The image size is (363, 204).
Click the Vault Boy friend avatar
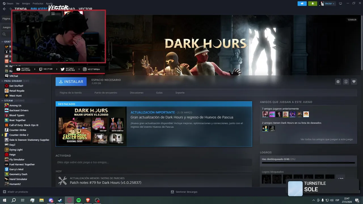pyautogui.click(x=265, y=128)
